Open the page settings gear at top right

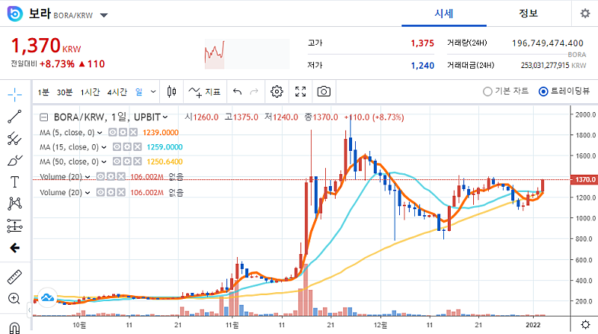(585, 13)
